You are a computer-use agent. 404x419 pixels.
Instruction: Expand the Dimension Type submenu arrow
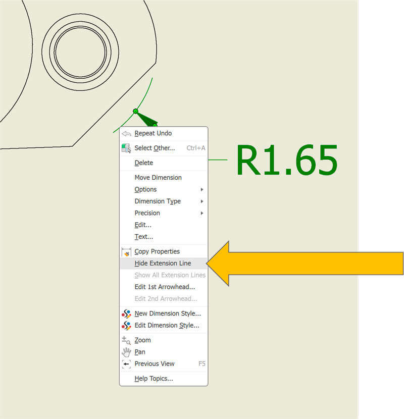(202, 201)
